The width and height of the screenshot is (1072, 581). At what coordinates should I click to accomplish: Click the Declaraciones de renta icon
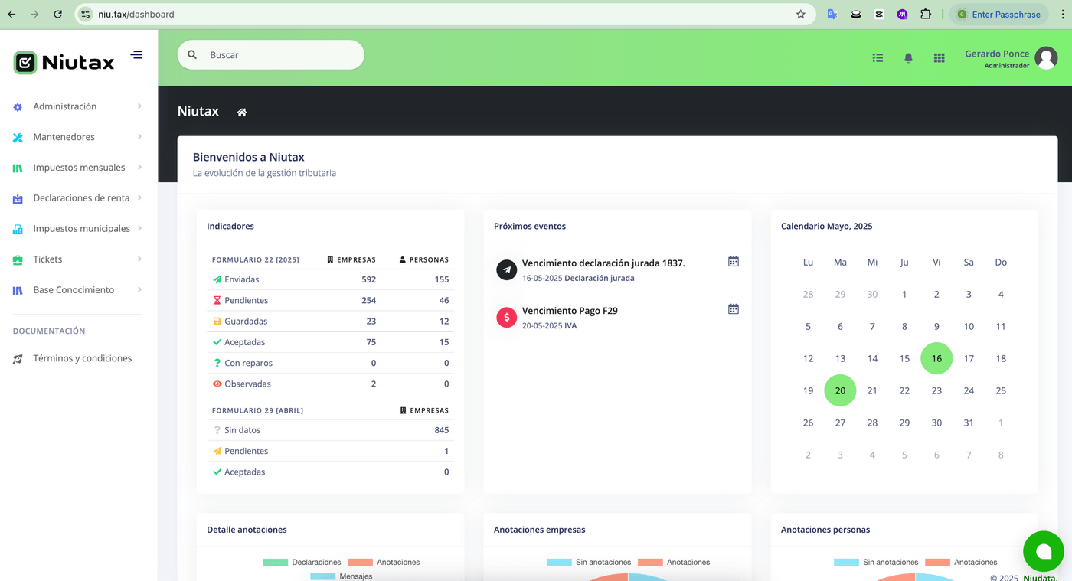18,199
